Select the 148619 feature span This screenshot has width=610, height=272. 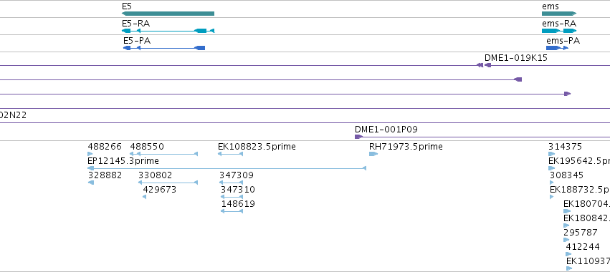232,211
